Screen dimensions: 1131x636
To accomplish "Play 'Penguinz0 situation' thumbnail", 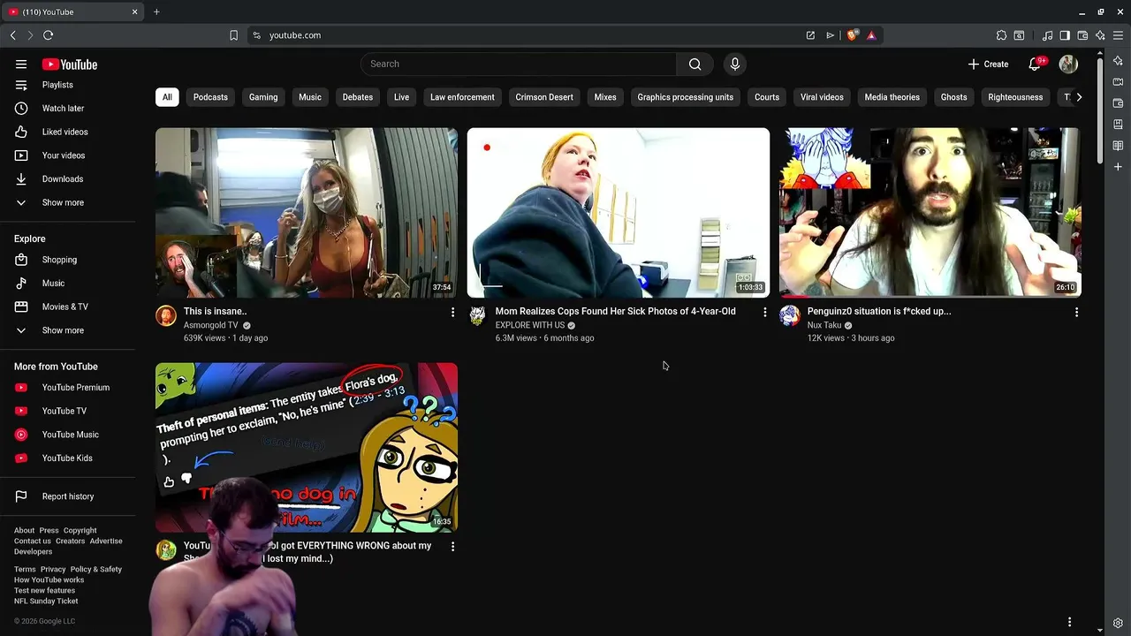I will point(930,213).
